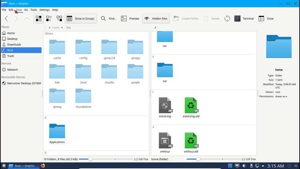Image resolution: width=300 pixels, height=169 pixels.
Task: Select the .purple folder
Action: click(135, 74)
